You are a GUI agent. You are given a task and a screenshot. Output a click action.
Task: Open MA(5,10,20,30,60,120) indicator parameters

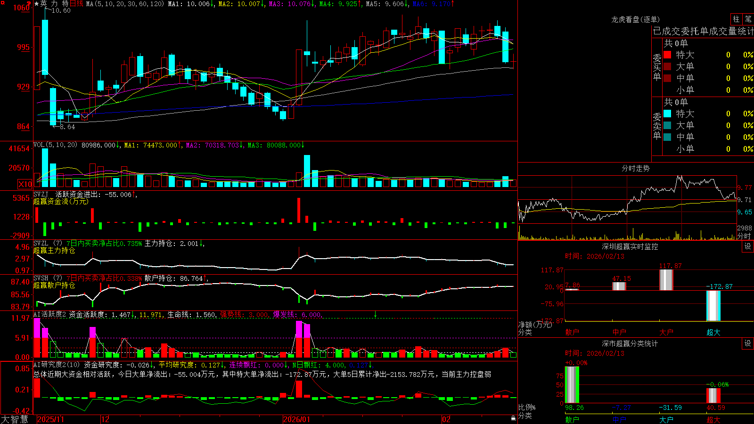click(125, 4)
